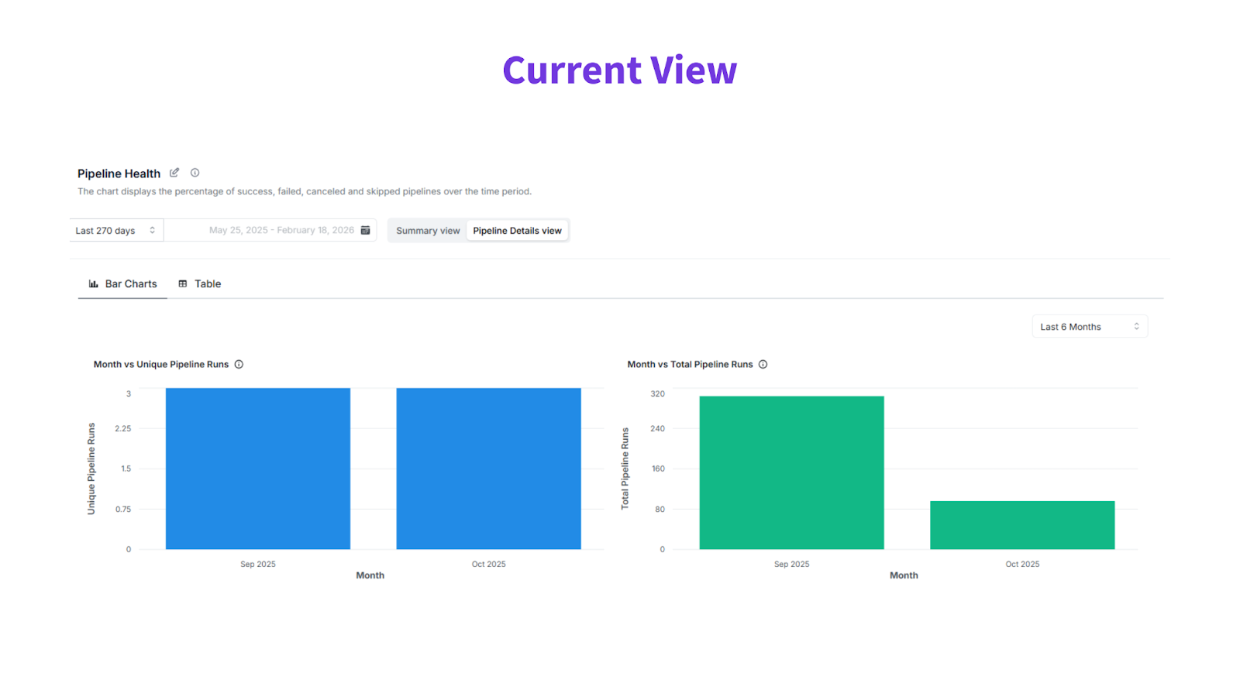Viewport: 1240px width, 697px height.
Task: Click the Current View heading
Action: pyautogui.click(x=619, y=70)
